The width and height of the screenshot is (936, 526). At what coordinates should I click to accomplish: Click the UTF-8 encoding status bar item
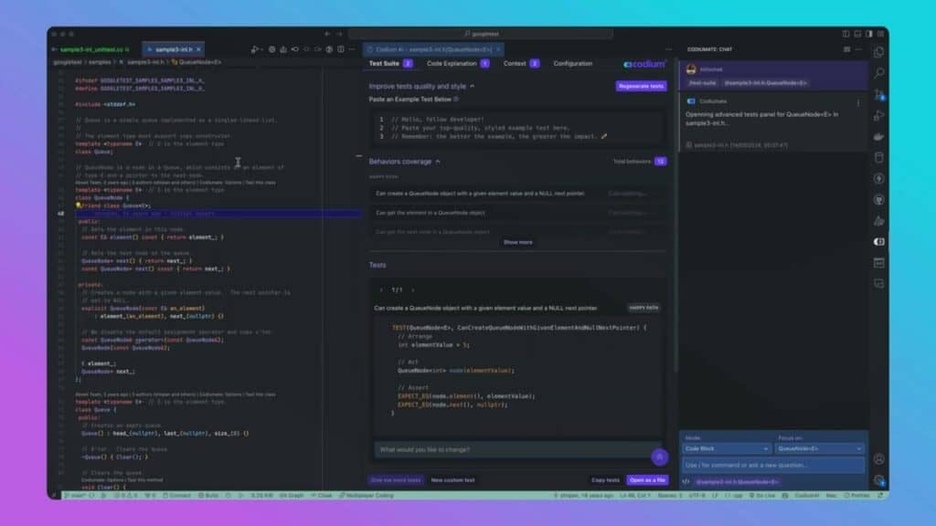tap(697, 495)
